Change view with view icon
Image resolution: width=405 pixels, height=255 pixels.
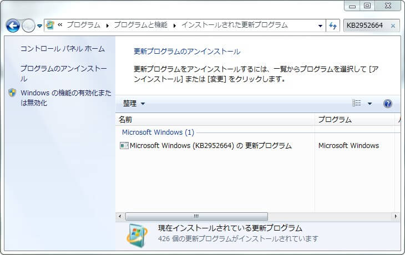pyautogui.click(x=356, y=103)
